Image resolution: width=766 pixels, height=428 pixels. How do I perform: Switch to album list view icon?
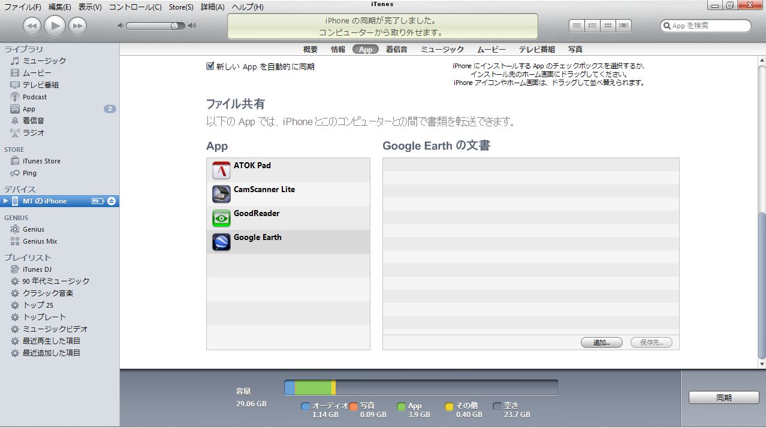click(592, 26)
